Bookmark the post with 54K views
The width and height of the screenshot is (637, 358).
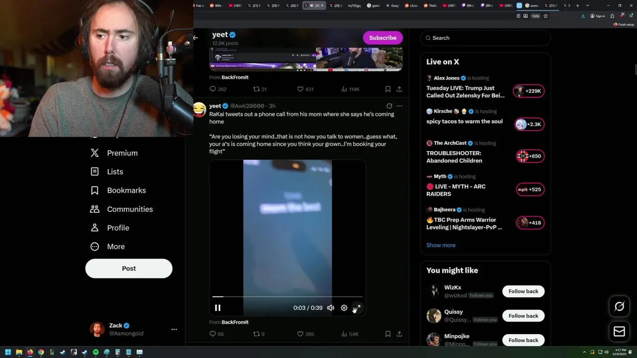388,334
